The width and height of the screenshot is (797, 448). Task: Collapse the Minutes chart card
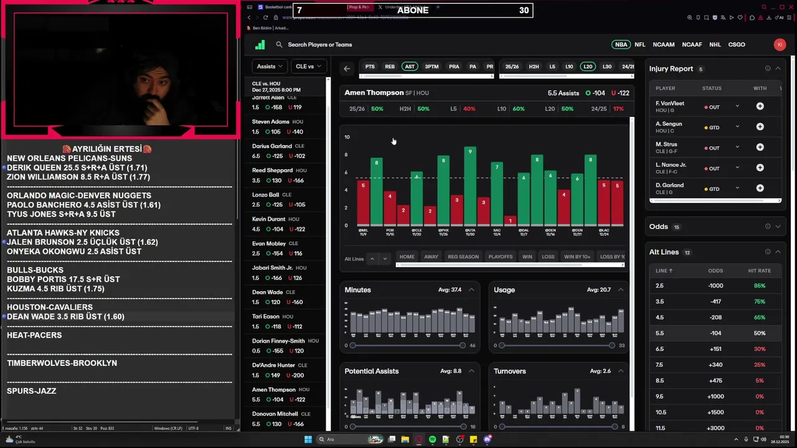pos(471,290)
